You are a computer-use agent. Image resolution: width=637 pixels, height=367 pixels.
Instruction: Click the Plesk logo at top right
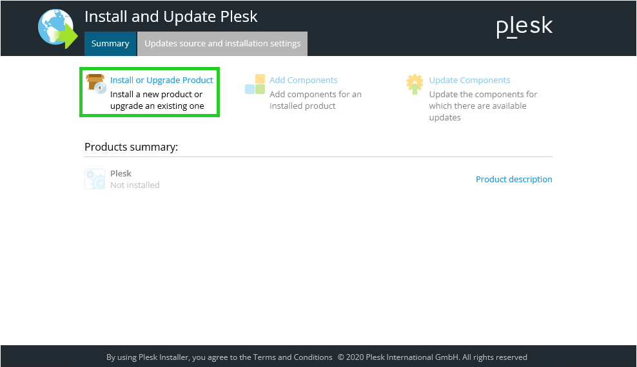[x=524, y=26]
